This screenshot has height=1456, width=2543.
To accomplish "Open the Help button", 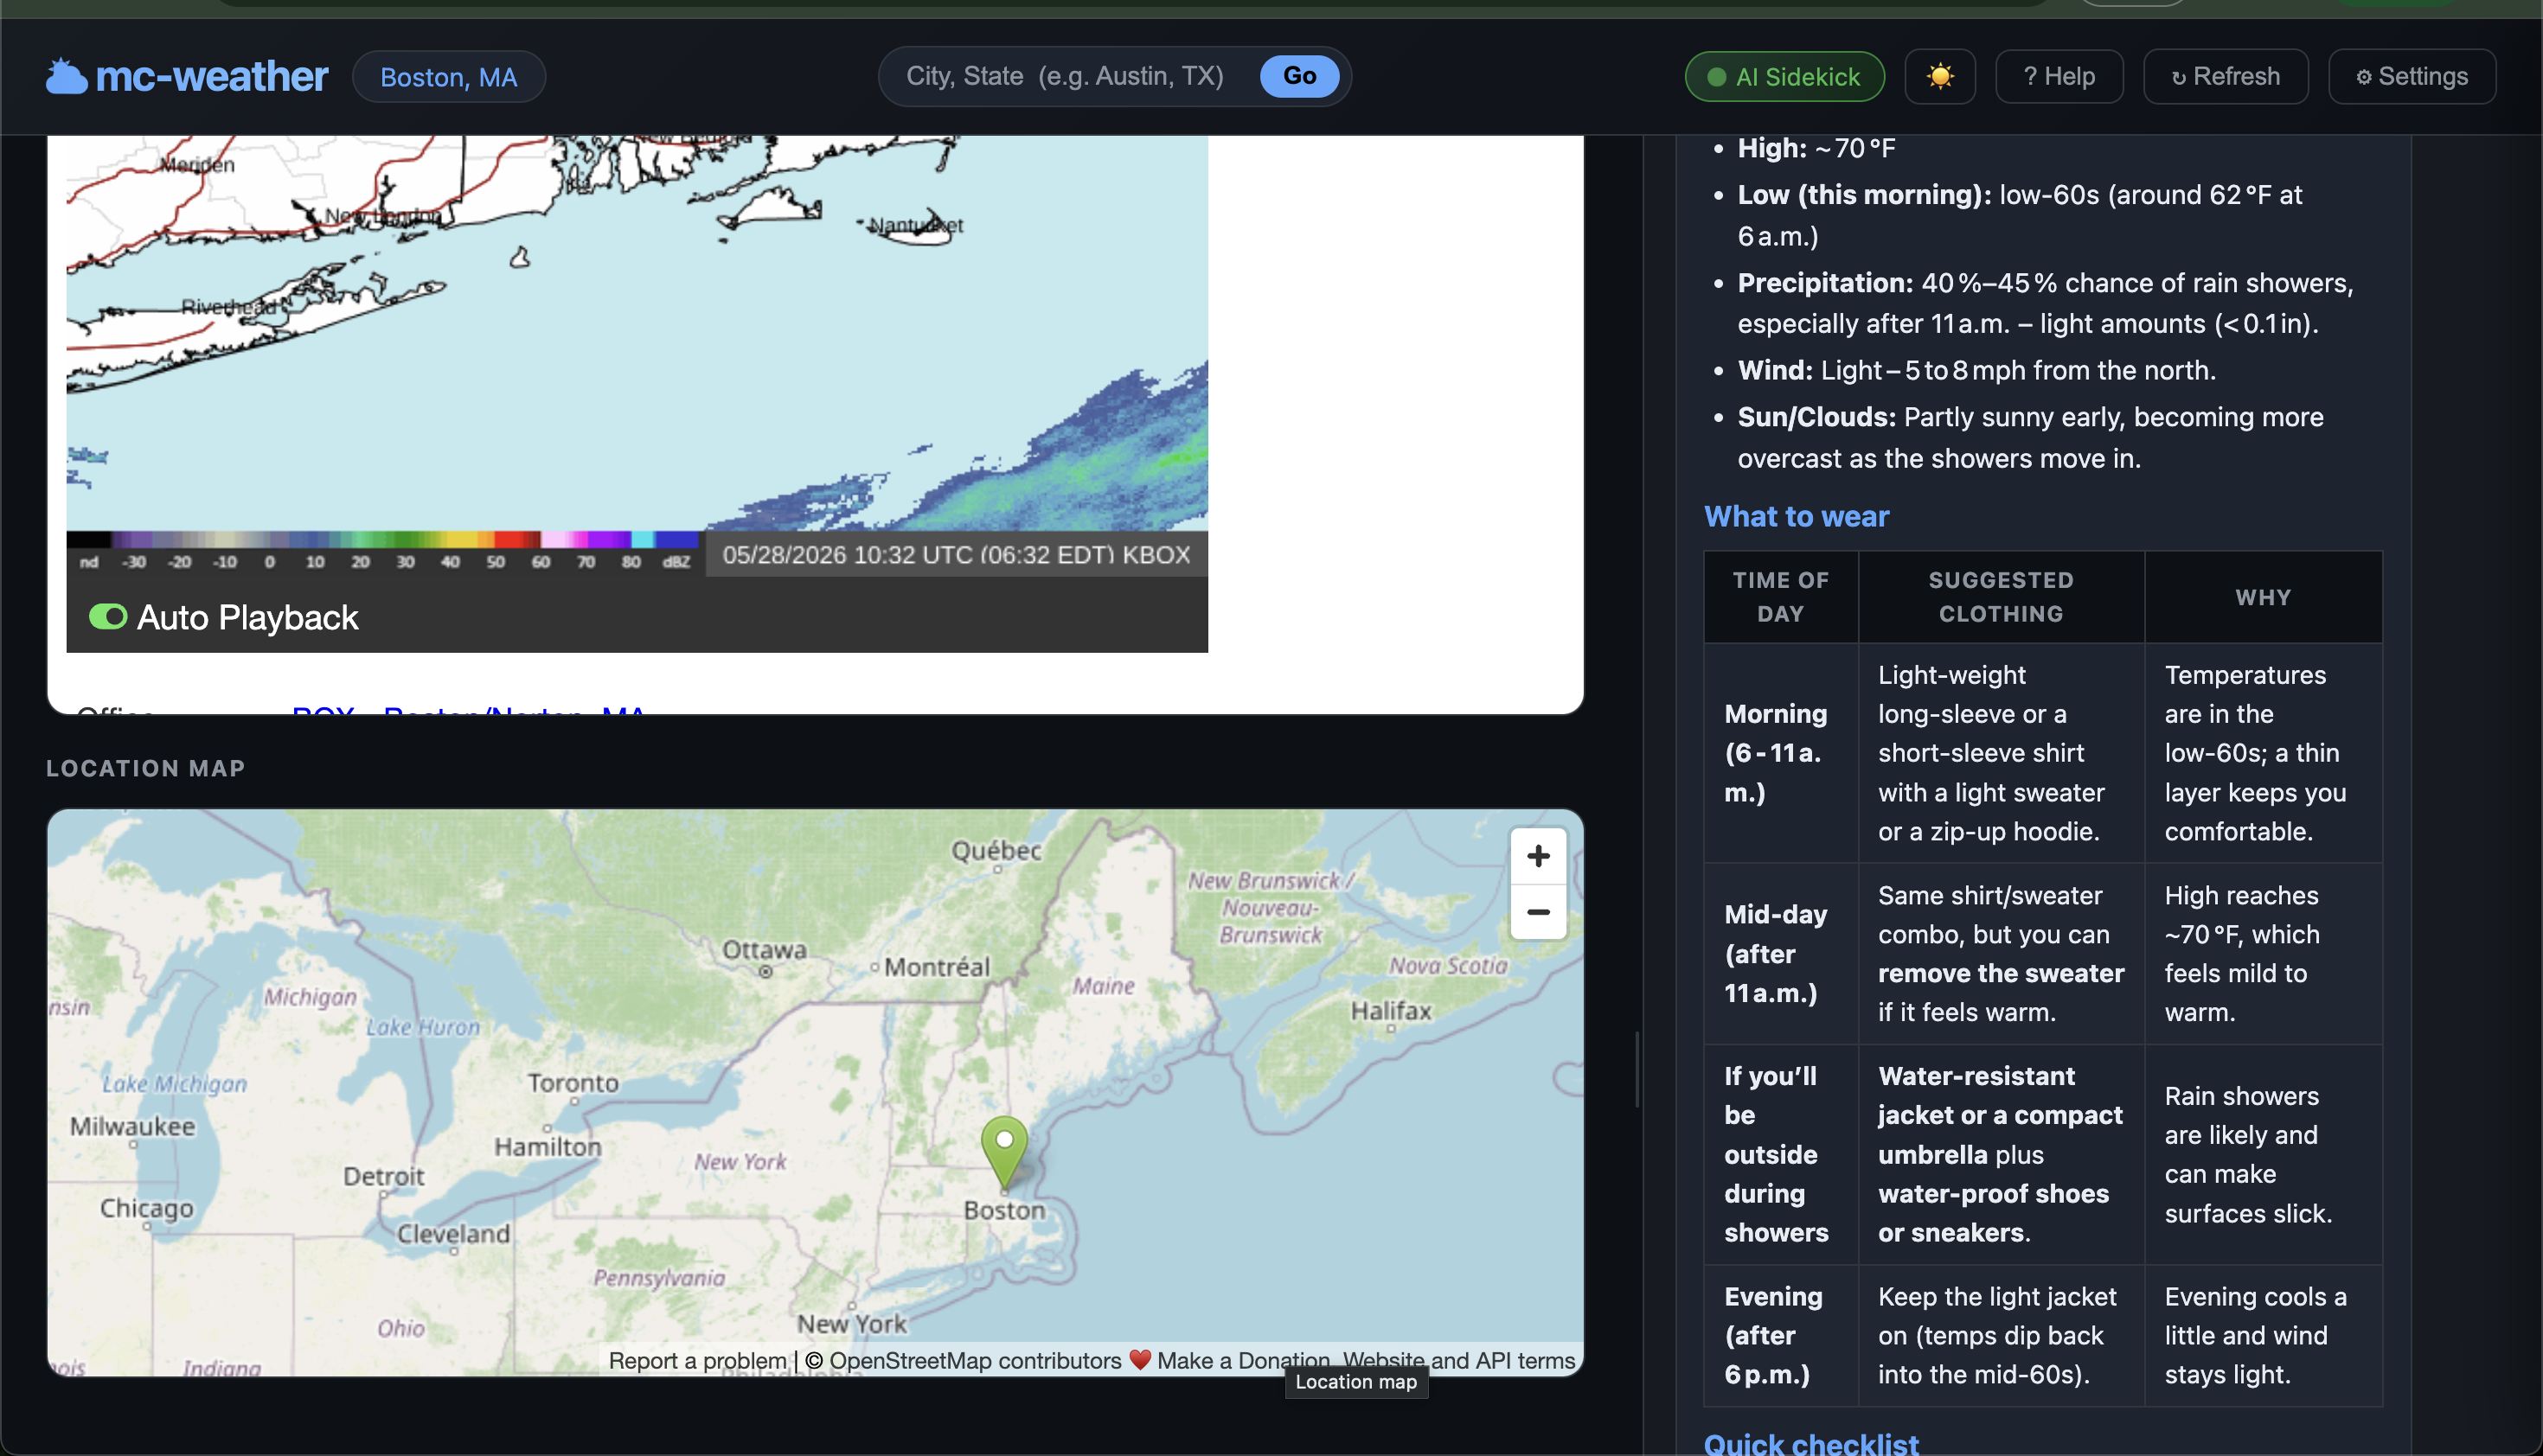I will pos(2059,77).
